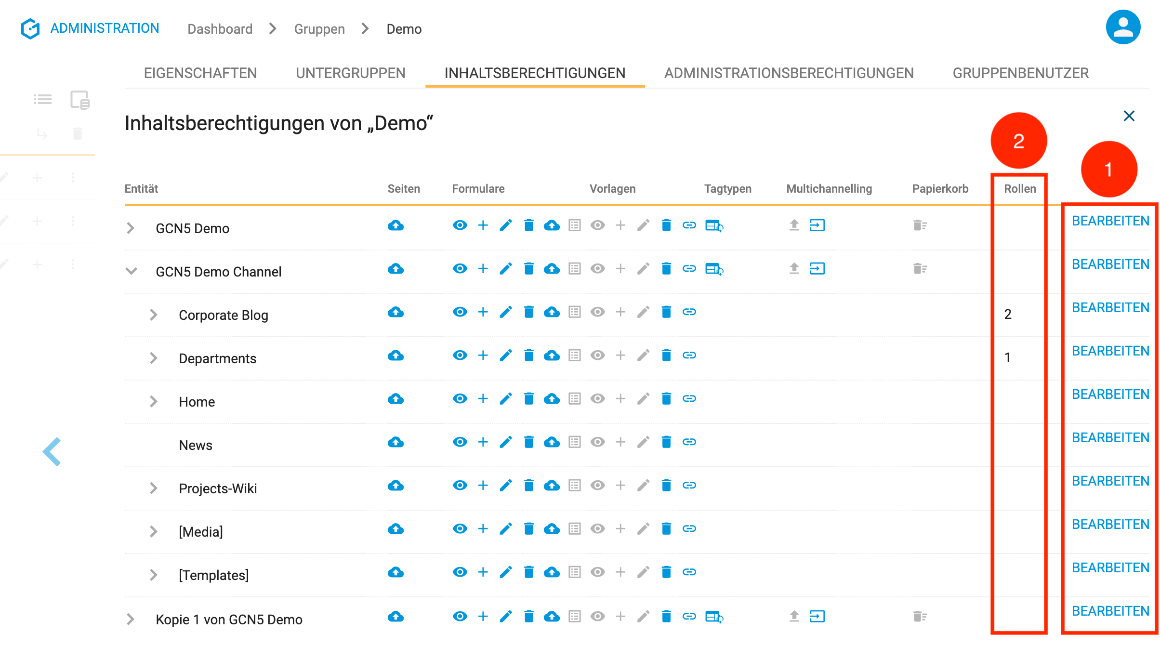Click the list view icon in left sidebar
Screen dimensions: 1160x646
coord(43,100)
